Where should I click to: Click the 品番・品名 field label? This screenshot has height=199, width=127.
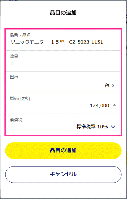20,35
